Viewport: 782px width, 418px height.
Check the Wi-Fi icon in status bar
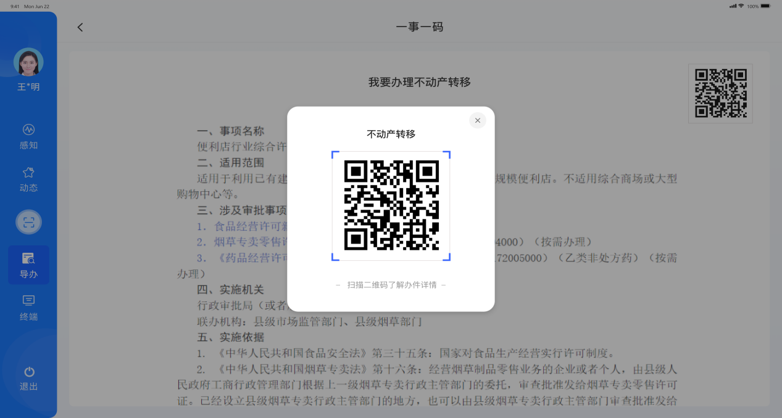click(741, 6)
